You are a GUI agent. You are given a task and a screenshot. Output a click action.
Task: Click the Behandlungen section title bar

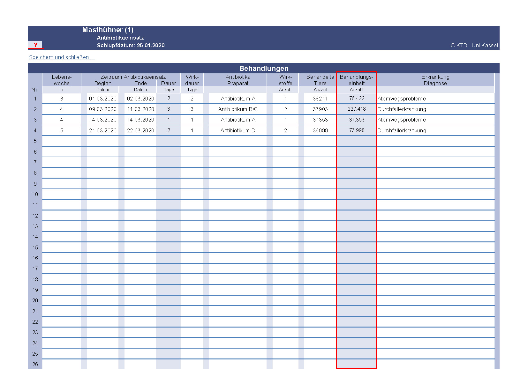pos(264,68)
